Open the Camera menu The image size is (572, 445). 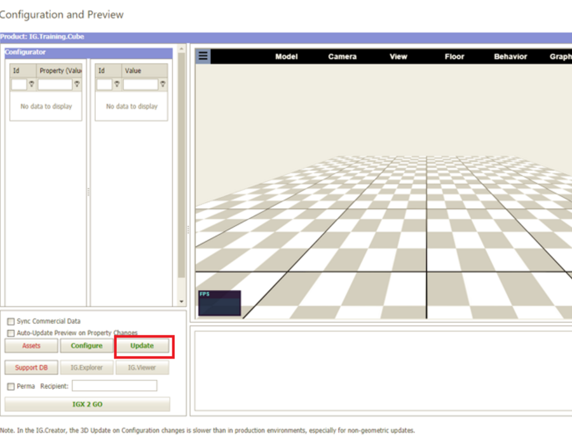tap(342, 57)
